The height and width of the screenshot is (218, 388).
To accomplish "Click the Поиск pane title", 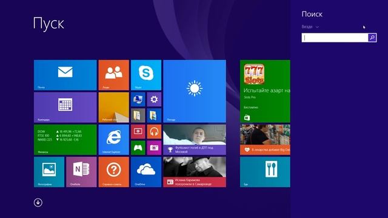I will pos(312,14).
